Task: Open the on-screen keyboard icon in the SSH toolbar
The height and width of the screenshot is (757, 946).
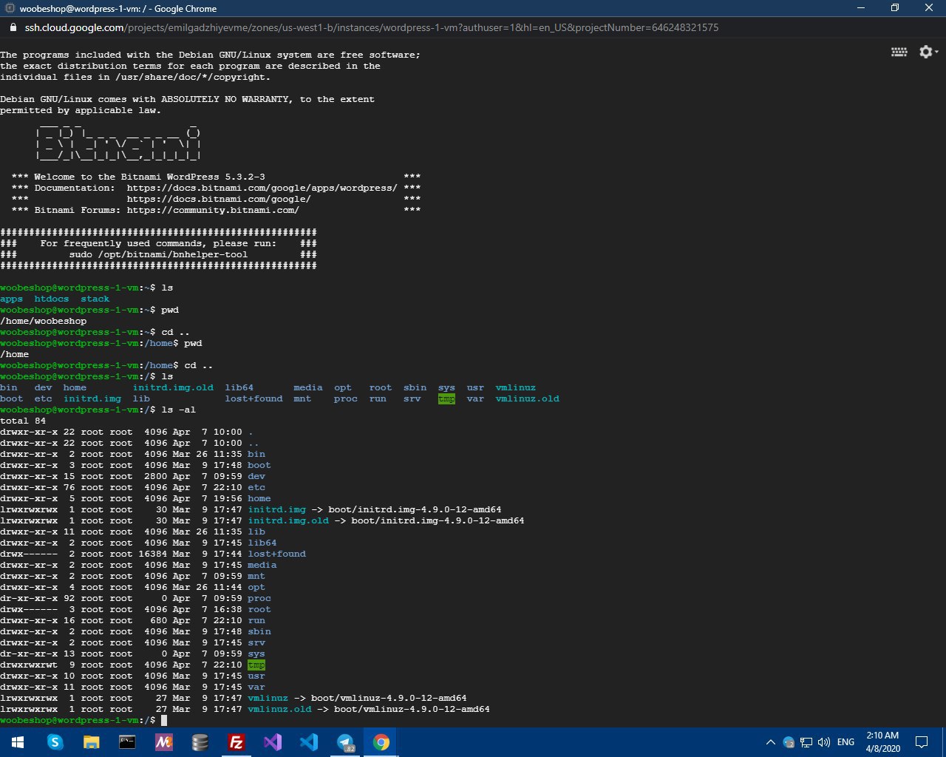Action: (x=899, y=52)
